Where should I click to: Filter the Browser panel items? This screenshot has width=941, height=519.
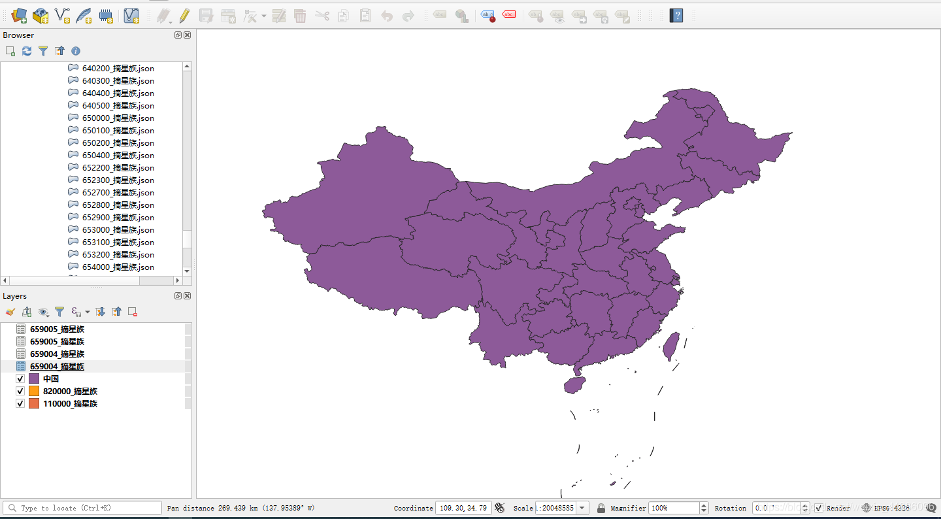coord(43,51)
